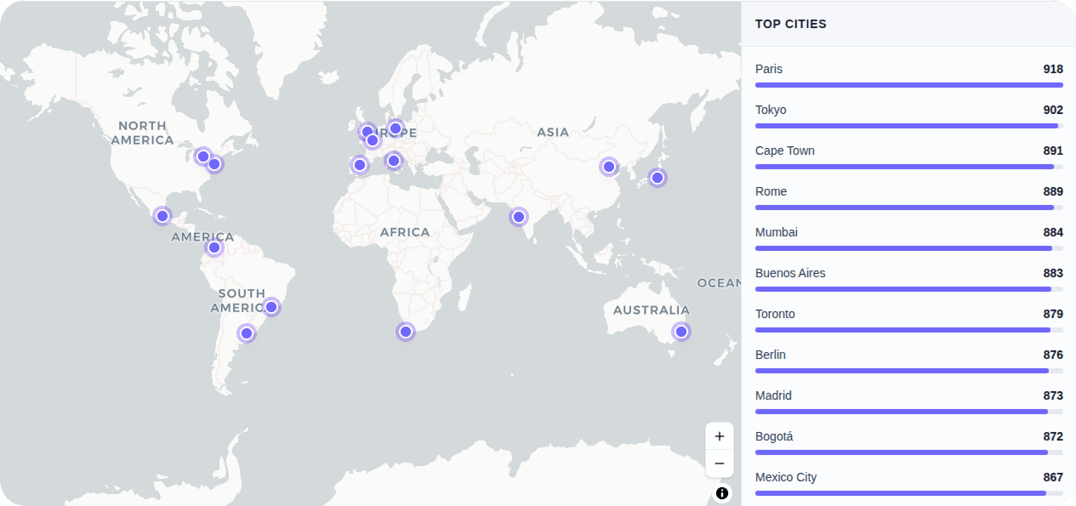Select the Beijing marker in China
Viewport: 1076px width, 506px height.
(608, 167)
